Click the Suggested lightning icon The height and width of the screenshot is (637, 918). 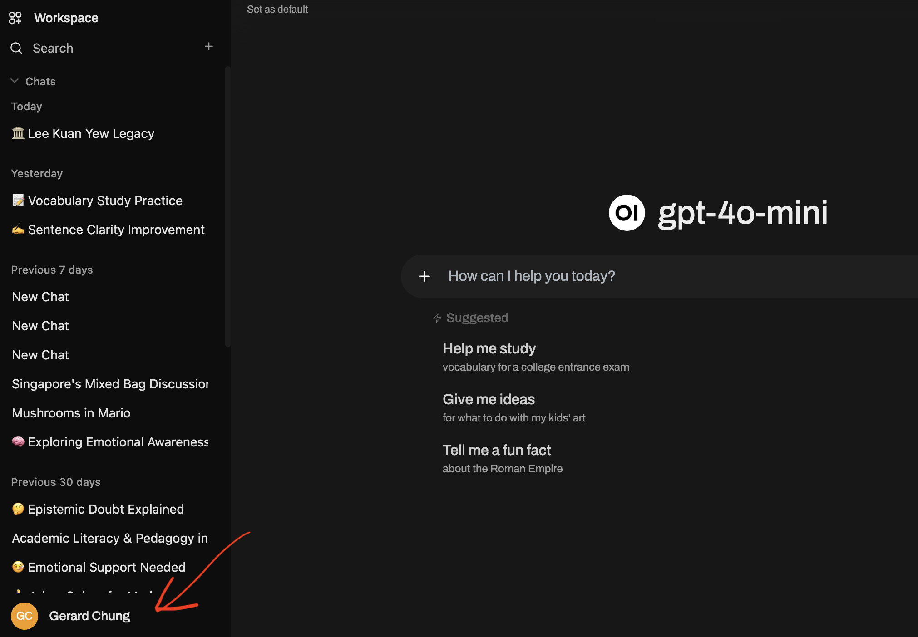tap(437, 318)
